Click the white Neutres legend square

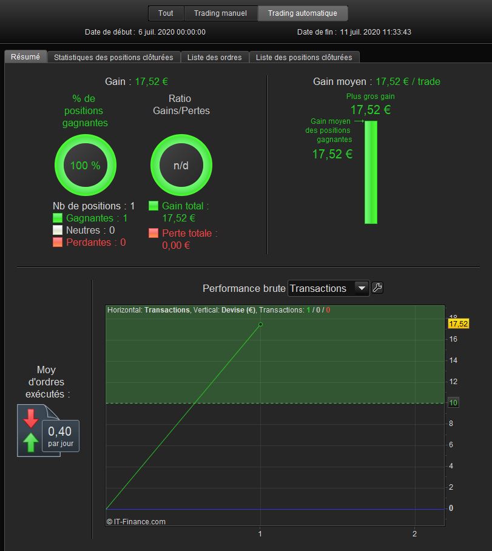57,230
